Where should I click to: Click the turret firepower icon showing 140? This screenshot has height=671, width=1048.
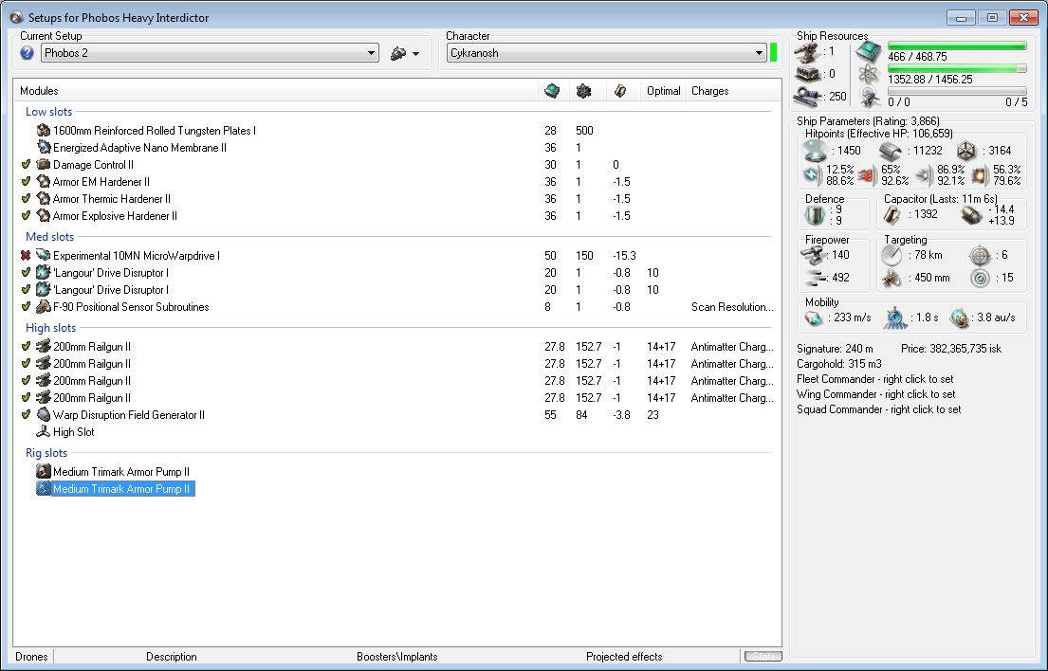click(x=813, y=254)
